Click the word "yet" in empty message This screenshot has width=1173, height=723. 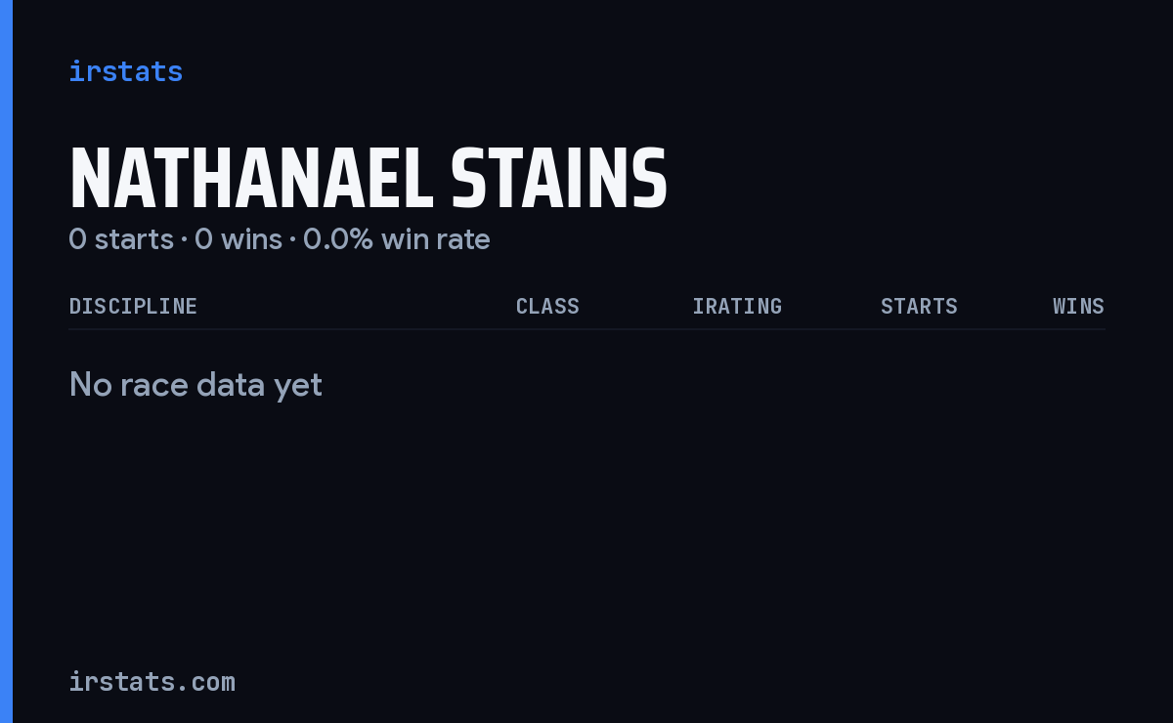click(298, 387)
